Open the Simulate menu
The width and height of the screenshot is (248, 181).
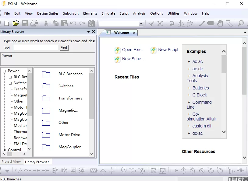coord(108,13)
